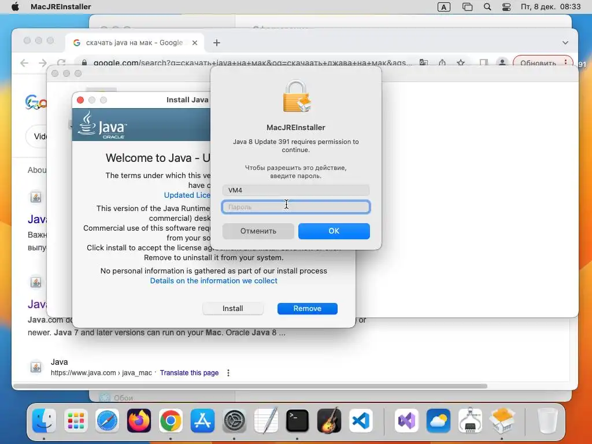Click the java.com favicon beside Java result

pyautogui.click(x=36, y=367)
